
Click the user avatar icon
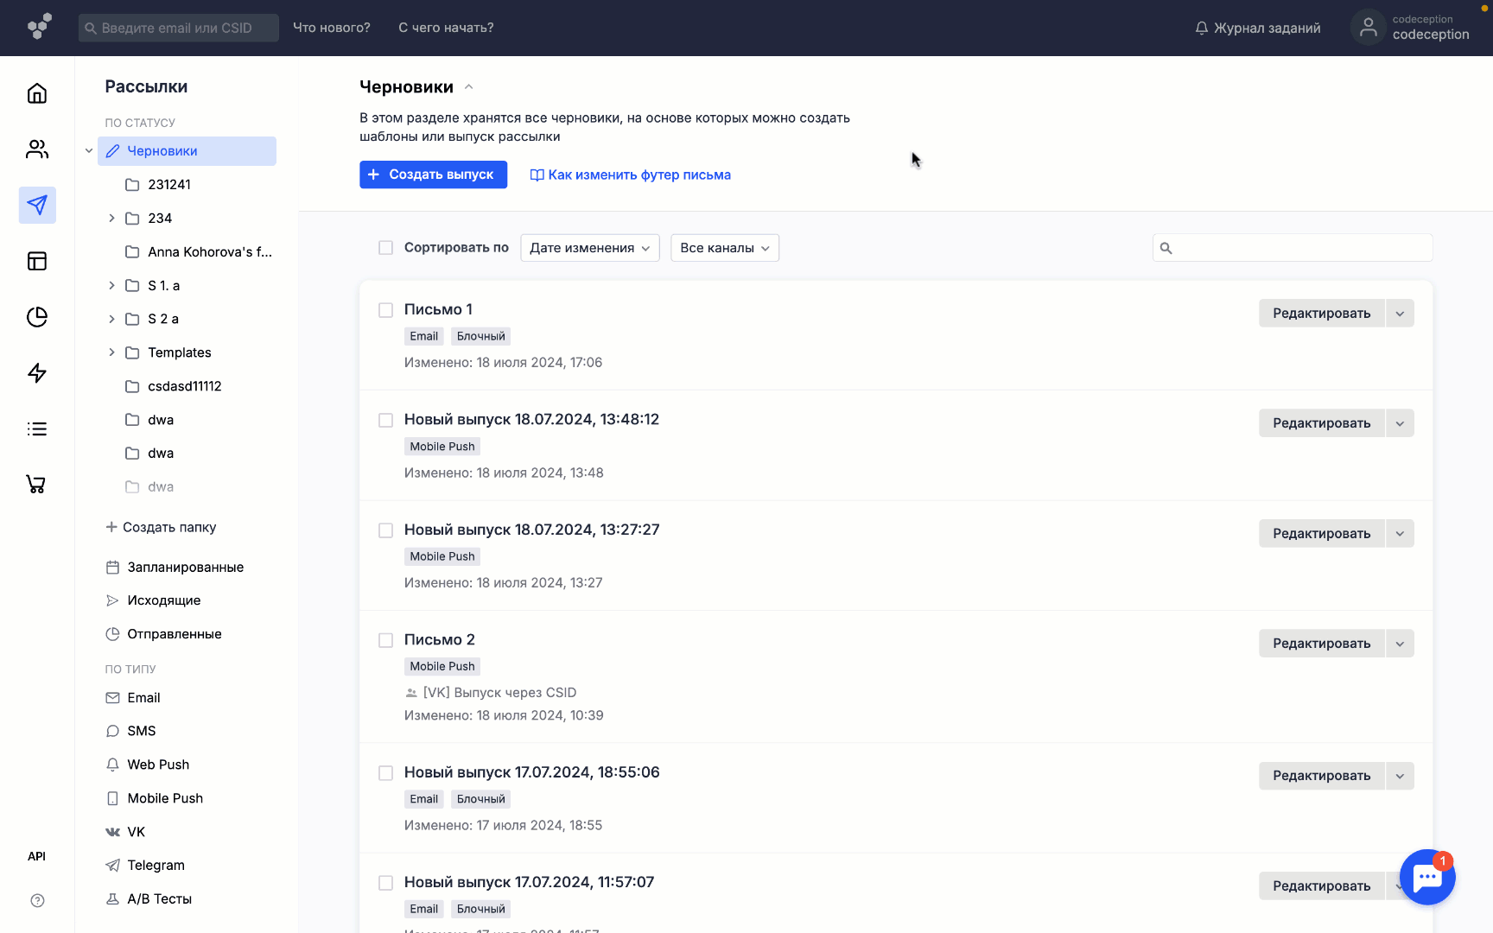tap(1368, 28)
